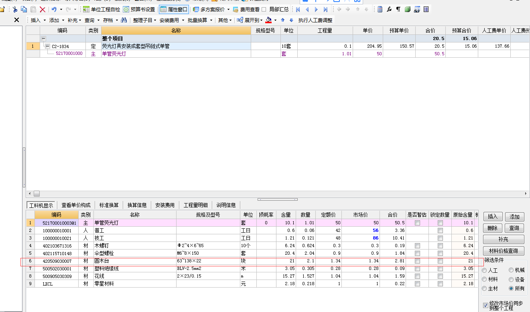
Task: Switch to 查看单价构成 tab
Action: click(x=76, y=205)
